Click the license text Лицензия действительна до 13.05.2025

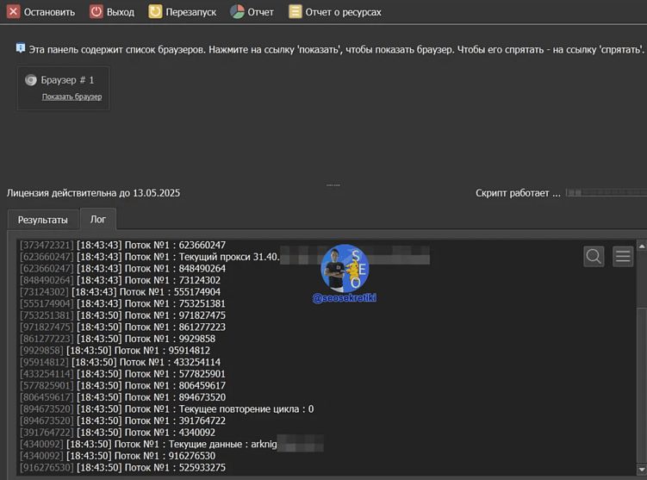(x=93, y=193)
